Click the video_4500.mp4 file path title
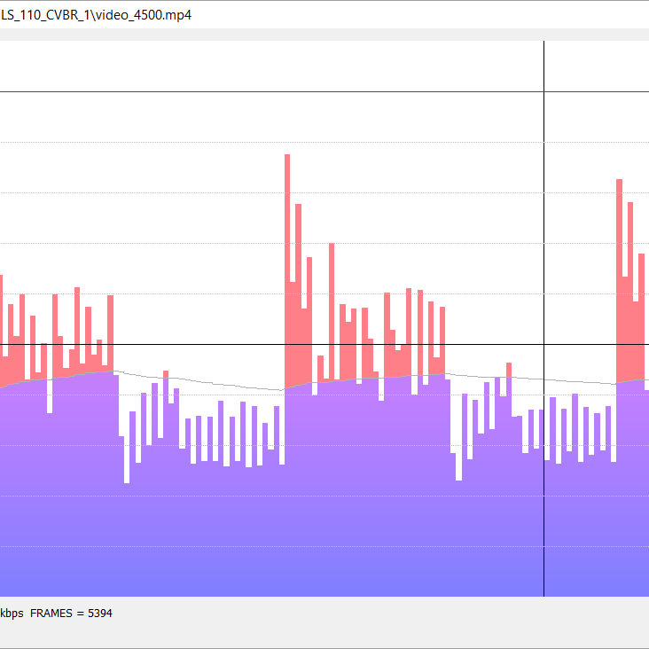The height and width of the screenshot is (649, 649). [x=96, y=15]
